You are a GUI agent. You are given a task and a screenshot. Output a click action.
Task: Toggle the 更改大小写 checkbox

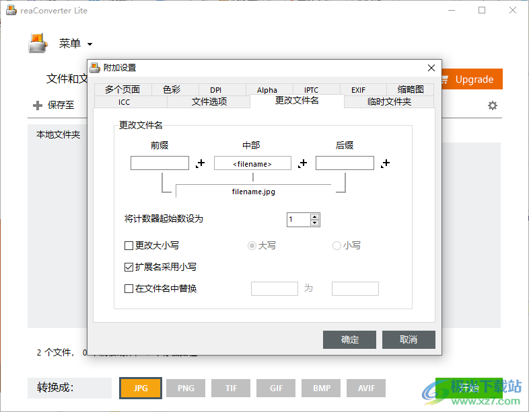pos(129,245)
